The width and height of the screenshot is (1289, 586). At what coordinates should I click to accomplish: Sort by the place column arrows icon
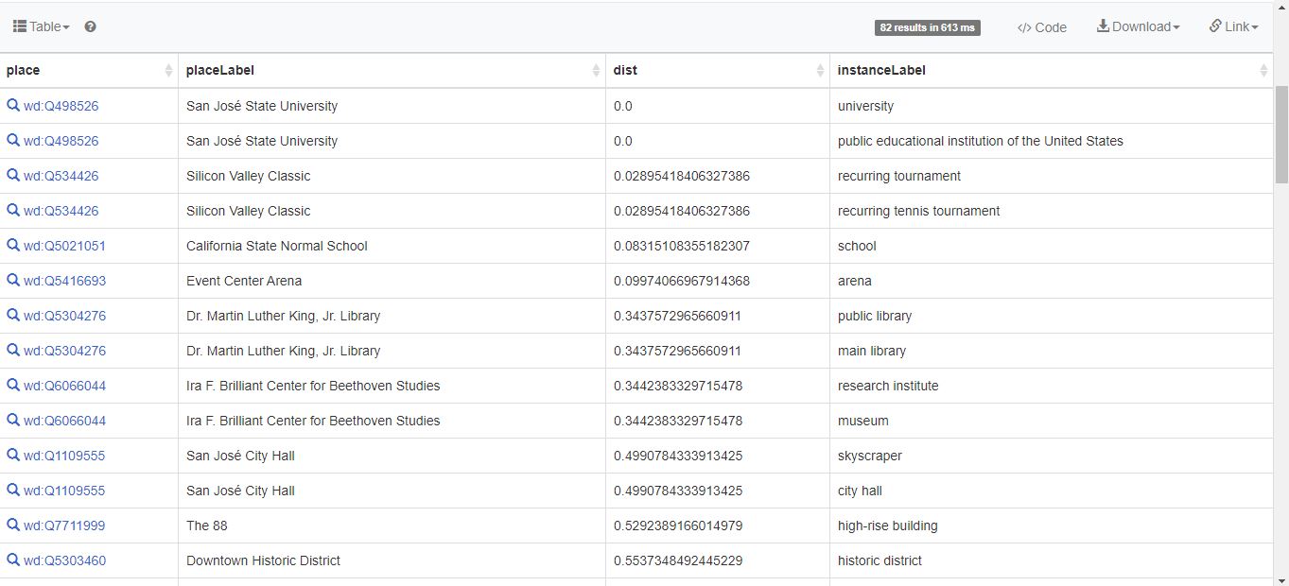[169, 70]
